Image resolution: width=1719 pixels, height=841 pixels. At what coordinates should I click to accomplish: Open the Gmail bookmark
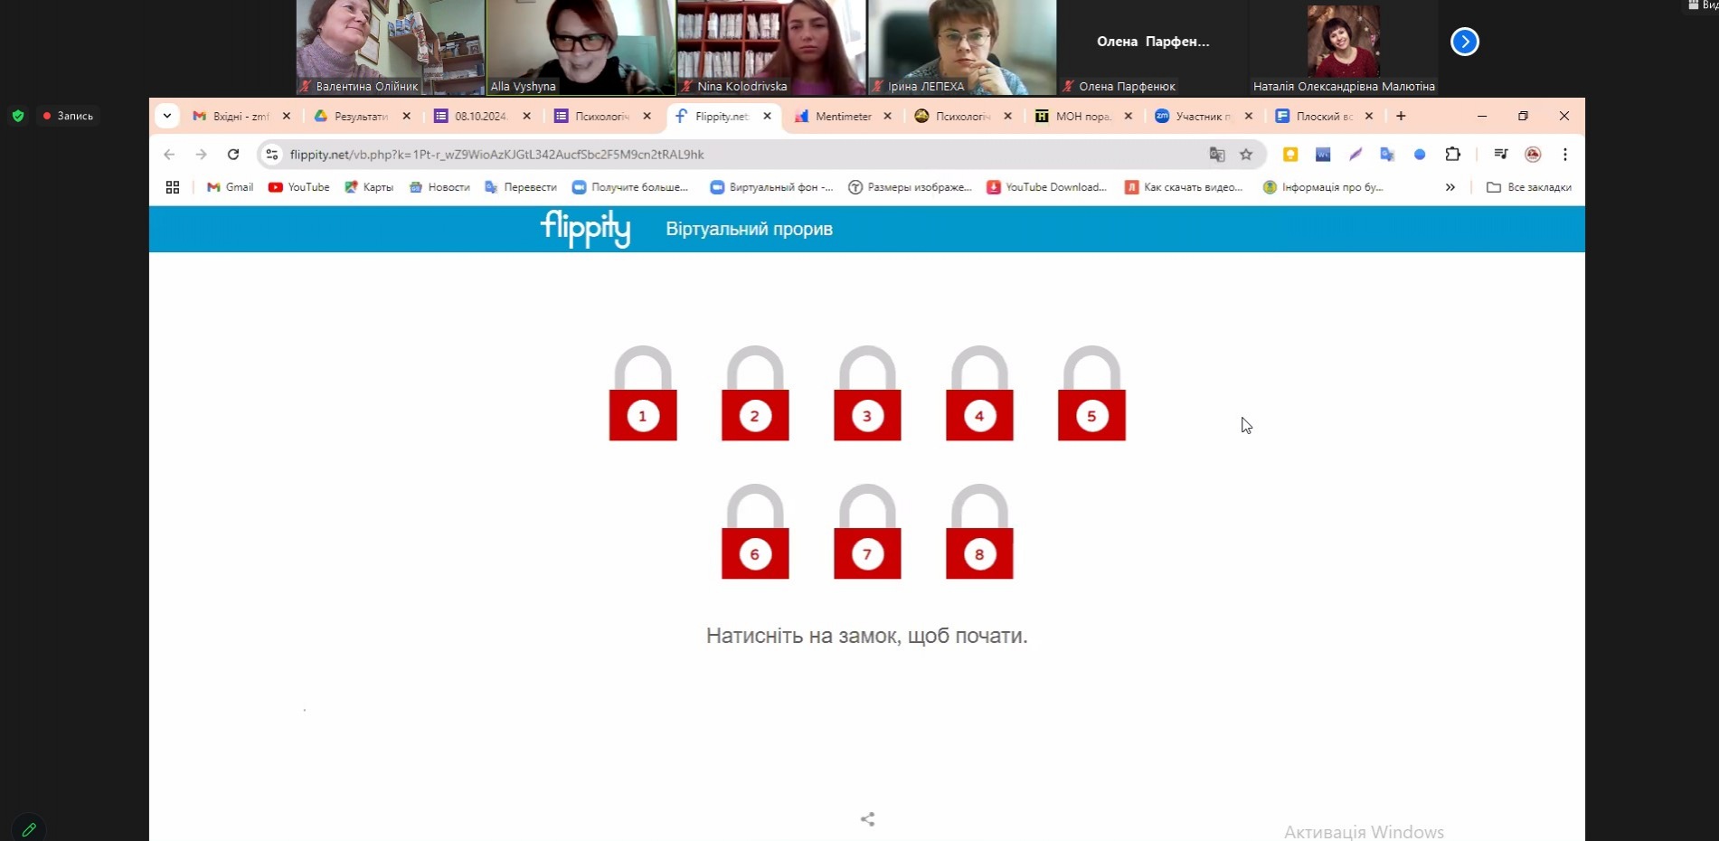coord(230,187)
